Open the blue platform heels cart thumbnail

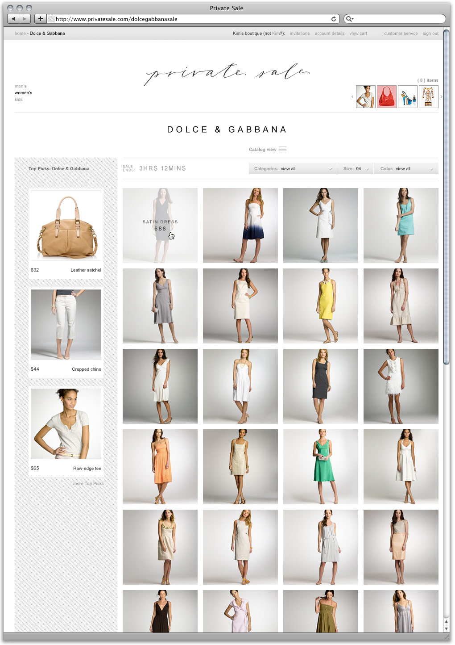coord(408,96)
